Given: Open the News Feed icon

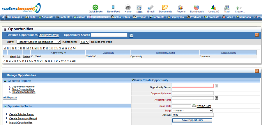Looking at the screenshot, I should (113, 7).
